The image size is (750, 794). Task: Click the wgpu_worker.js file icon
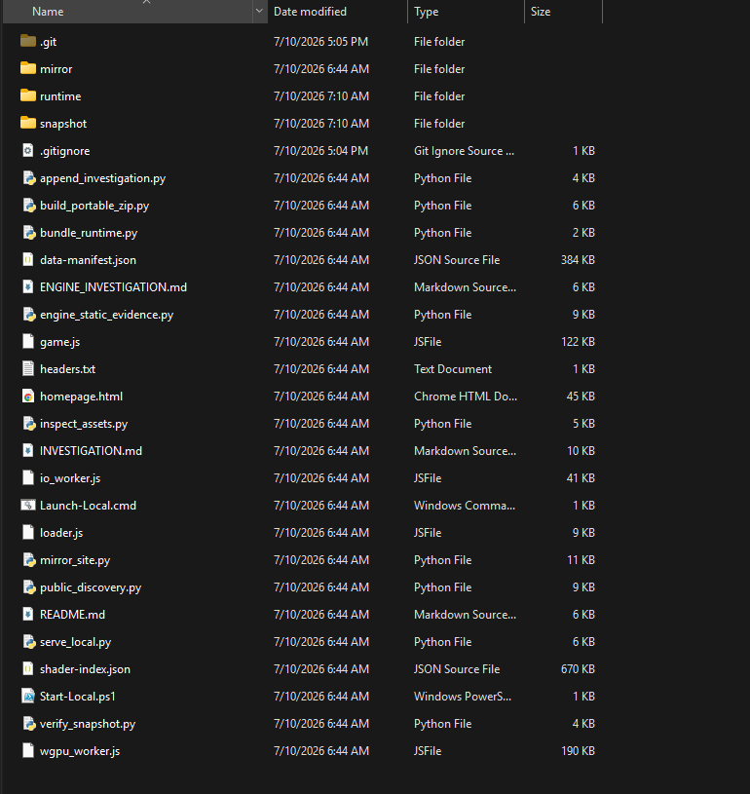[28, 751]
